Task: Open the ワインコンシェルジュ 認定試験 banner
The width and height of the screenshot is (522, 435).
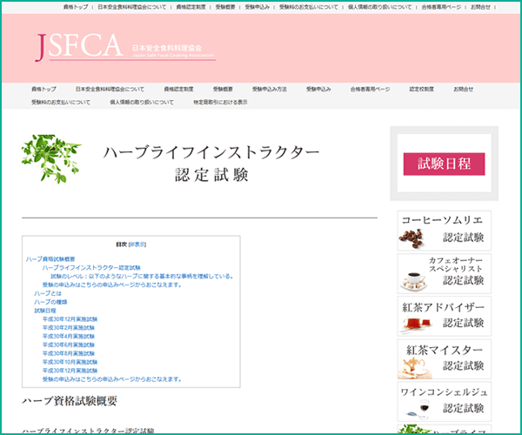Action: [444, 402]
